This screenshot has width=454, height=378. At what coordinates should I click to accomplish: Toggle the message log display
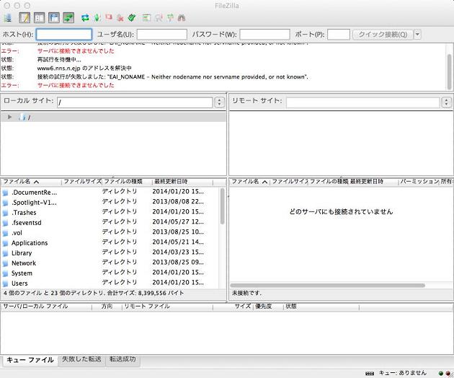(x=25, y=17)
